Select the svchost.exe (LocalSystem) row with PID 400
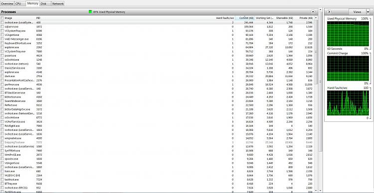Image resolution: width=374 pixels, height=193 pixels. [157, 22]
